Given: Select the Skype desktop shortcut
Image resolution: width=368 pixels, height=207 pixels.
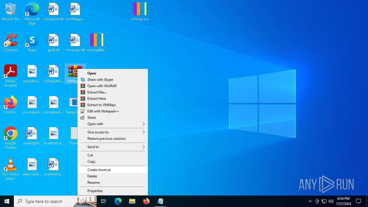Looking at the screenshot, I should pyautogui.click(x=32, y=43).
